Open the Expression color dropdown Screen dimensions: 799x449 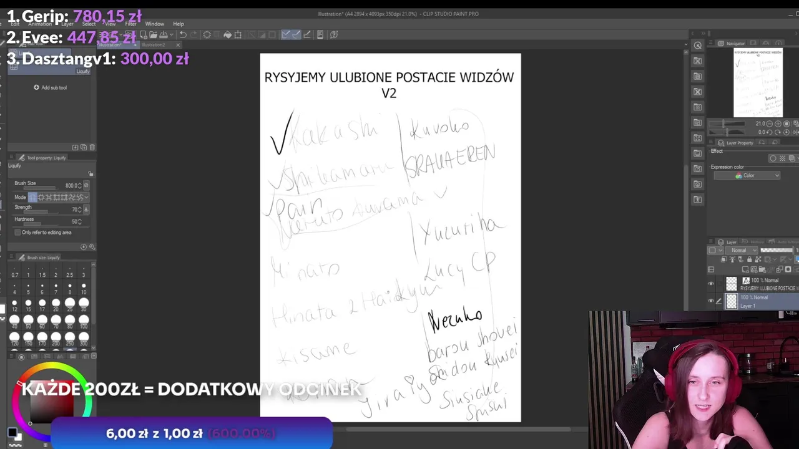click(x=747, y=176)
